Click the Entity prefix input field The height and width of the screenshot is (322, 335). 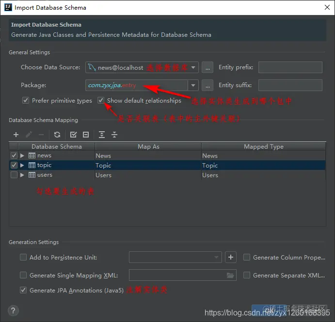coord(290,67)
